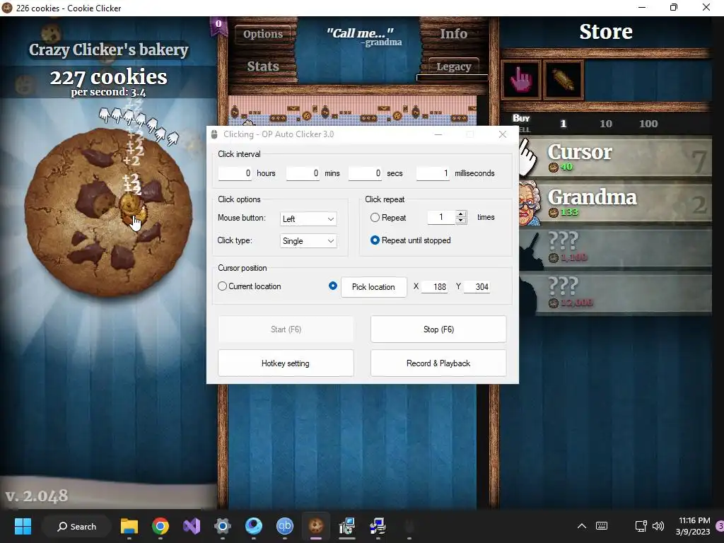Screen dimensions: 724x543
Task: Click the taskbar Search box
Action: (x=76, y=526)
